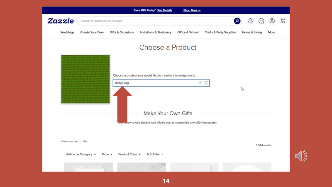The height and width of the screenshot is (187, 332).
Task: Click the first product thumbnail in results
Action: coord(88,167)
